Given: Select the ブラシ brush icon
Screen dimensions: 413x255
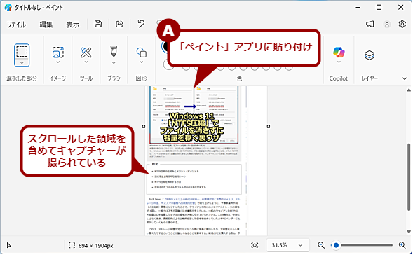Looking at the screenshot, I should click(114, 51).
